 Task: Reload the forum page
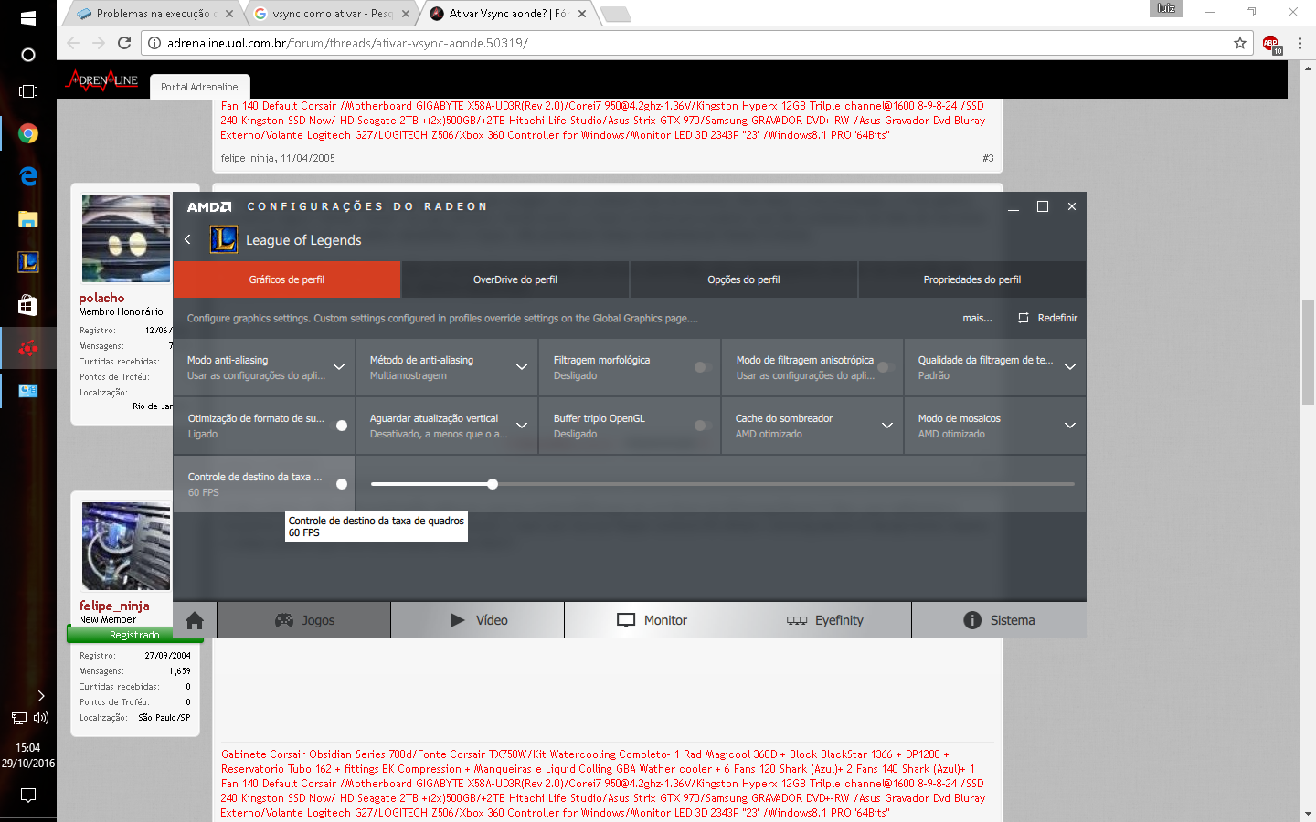[124, 43]
